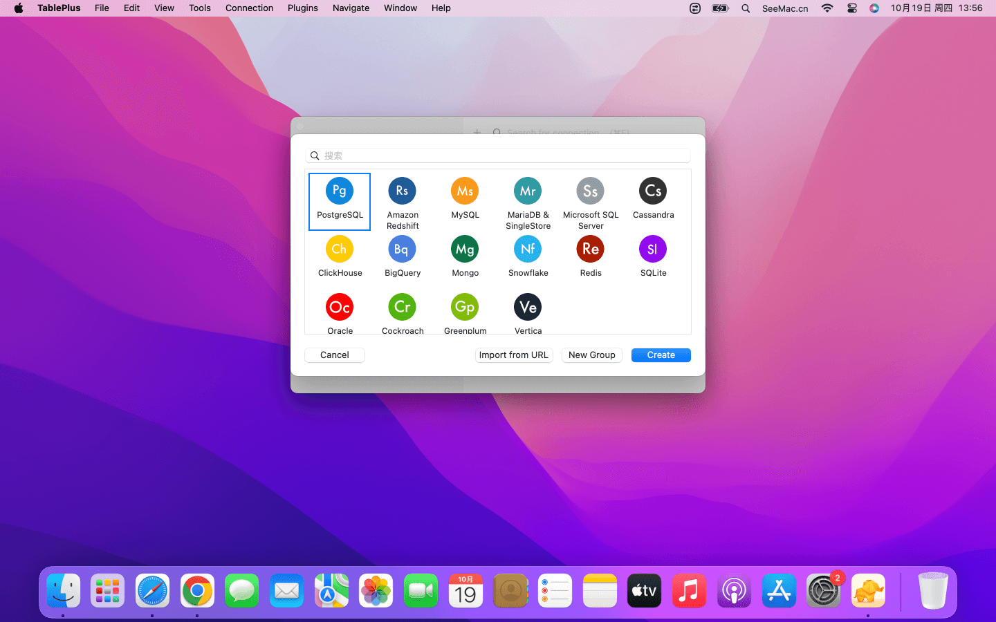The width and height of the screenshot is (996, 622).
Task: Open the Help menu
Action: (x=441, y=8)
